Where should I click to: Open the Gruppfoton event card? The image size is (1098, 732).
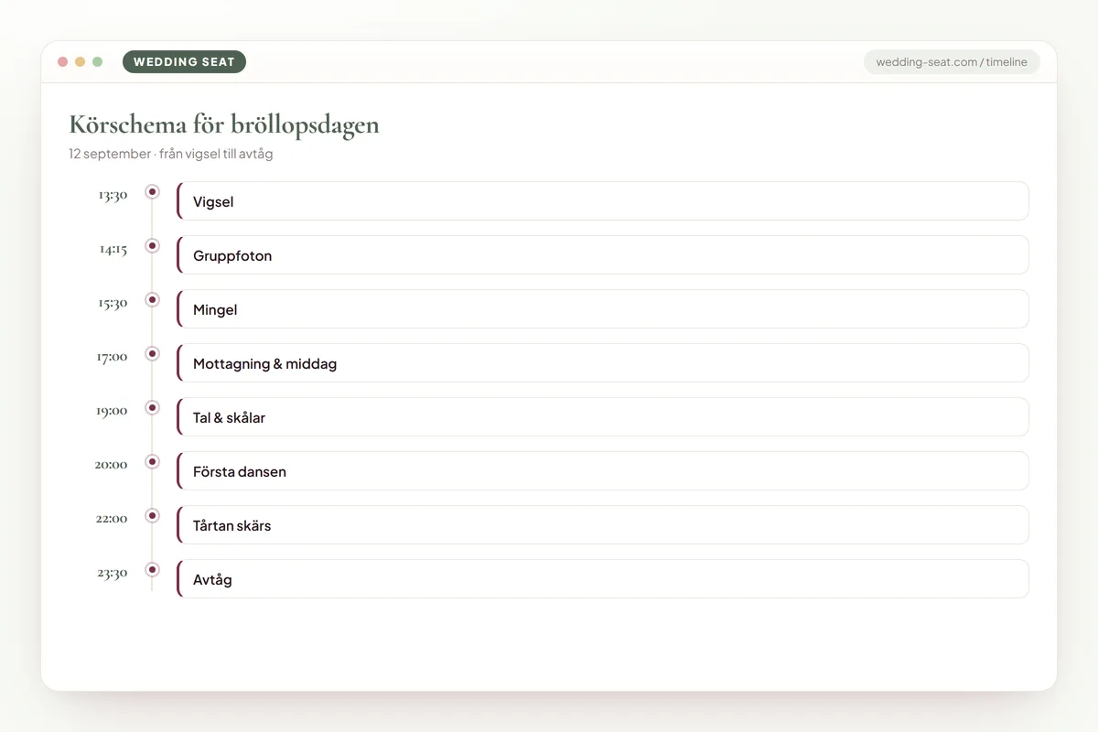pyautogui.click(x=602, y=255)
